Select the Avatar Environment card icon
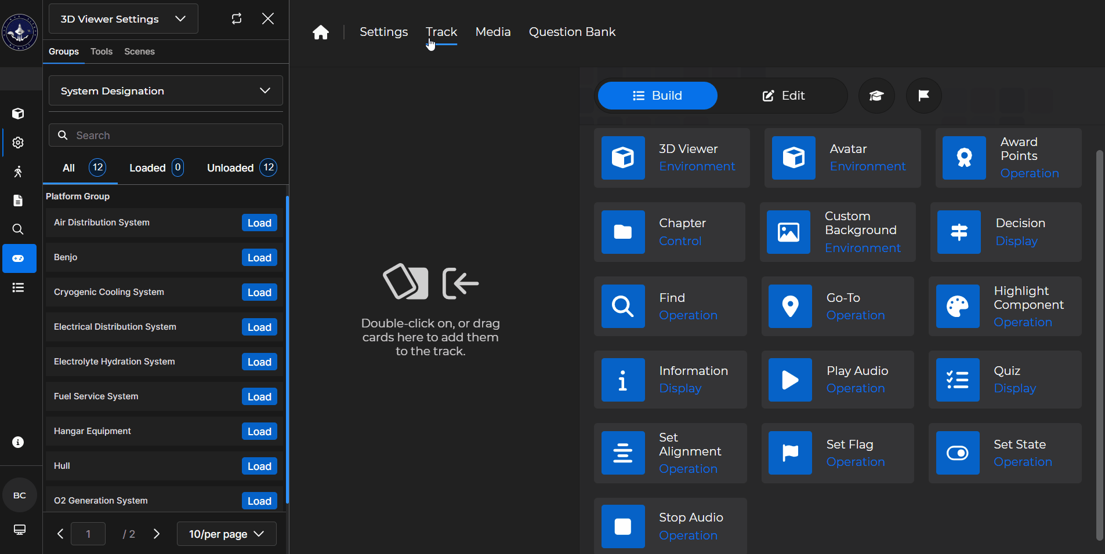Screen dimensions: 1105x554 (x=794, y=158)
